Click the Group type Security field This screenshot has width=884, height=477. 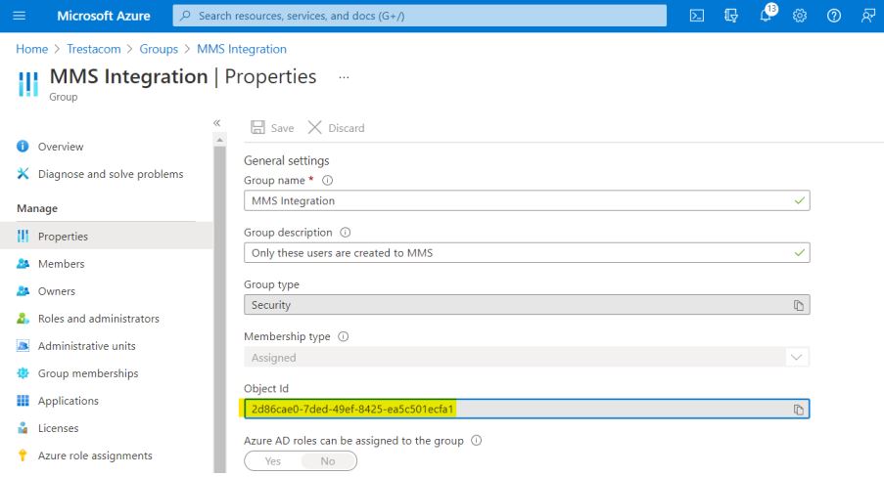tap(527, 305)
